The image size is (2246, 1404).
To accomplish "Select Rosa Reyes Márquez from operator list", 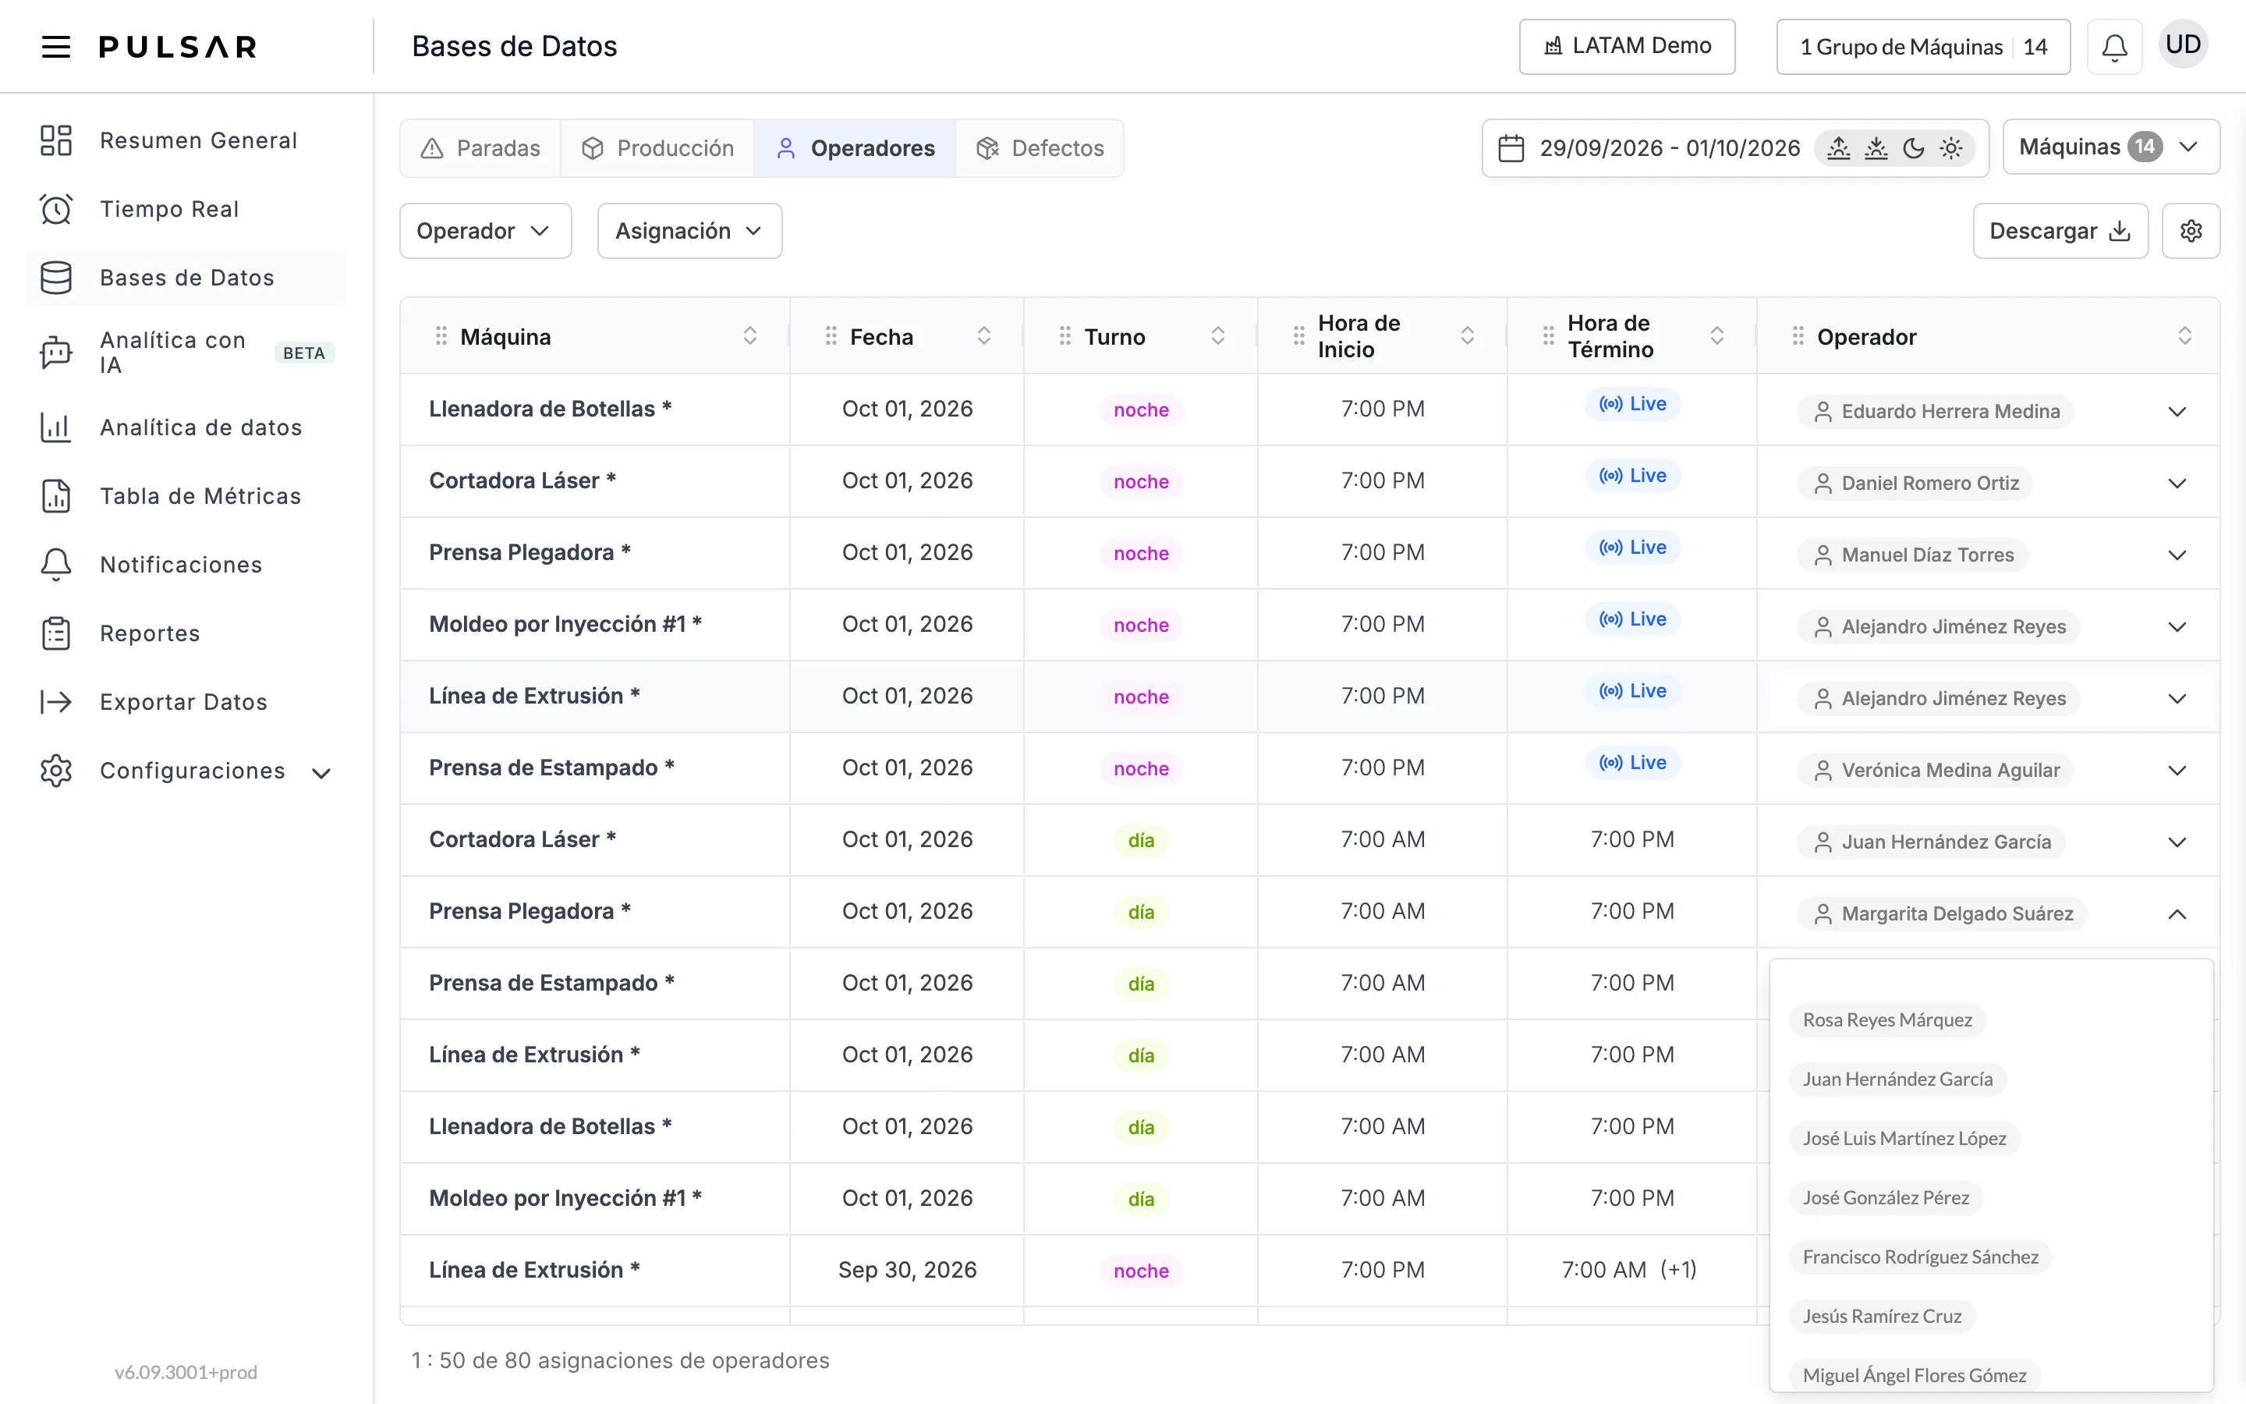I will tap(1886, 1019).
